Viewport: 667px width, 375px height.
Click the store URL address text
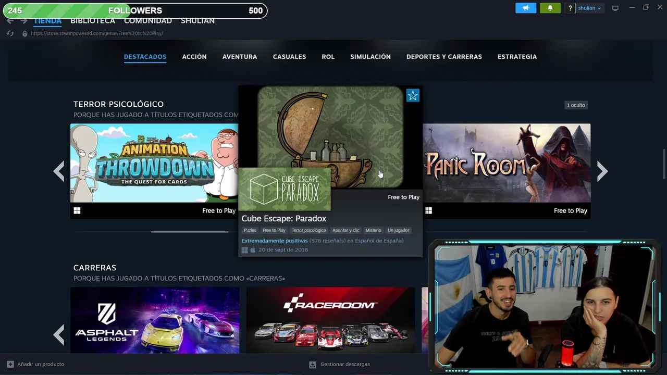click(97, 33)
